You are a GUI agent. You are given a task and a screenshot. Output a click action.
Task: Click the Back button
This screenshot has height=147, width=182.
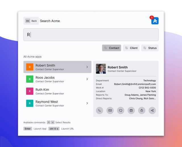click(x=31, y=21)
